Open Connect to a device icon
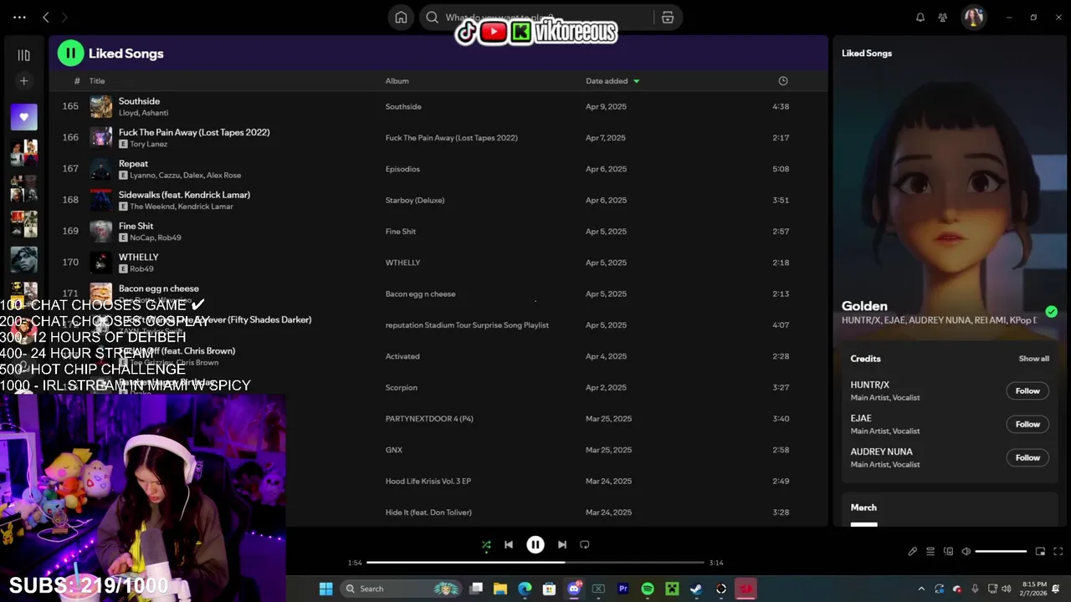This screenshot has width=1071, height=602. [948, 552]
